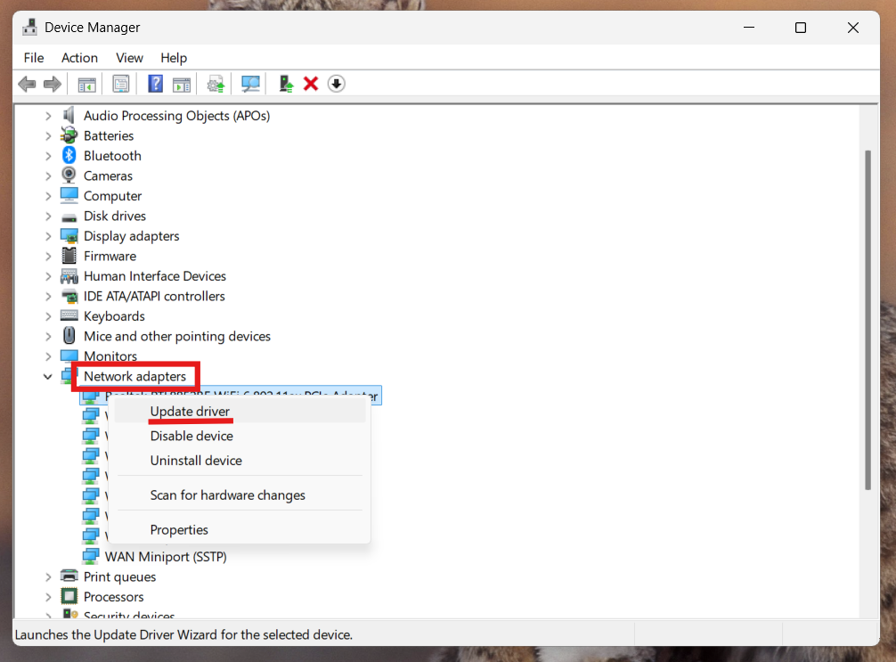896x662 pixels.
Task: Collapse the Network adapters tree node
Action: (x=47, y=376)
